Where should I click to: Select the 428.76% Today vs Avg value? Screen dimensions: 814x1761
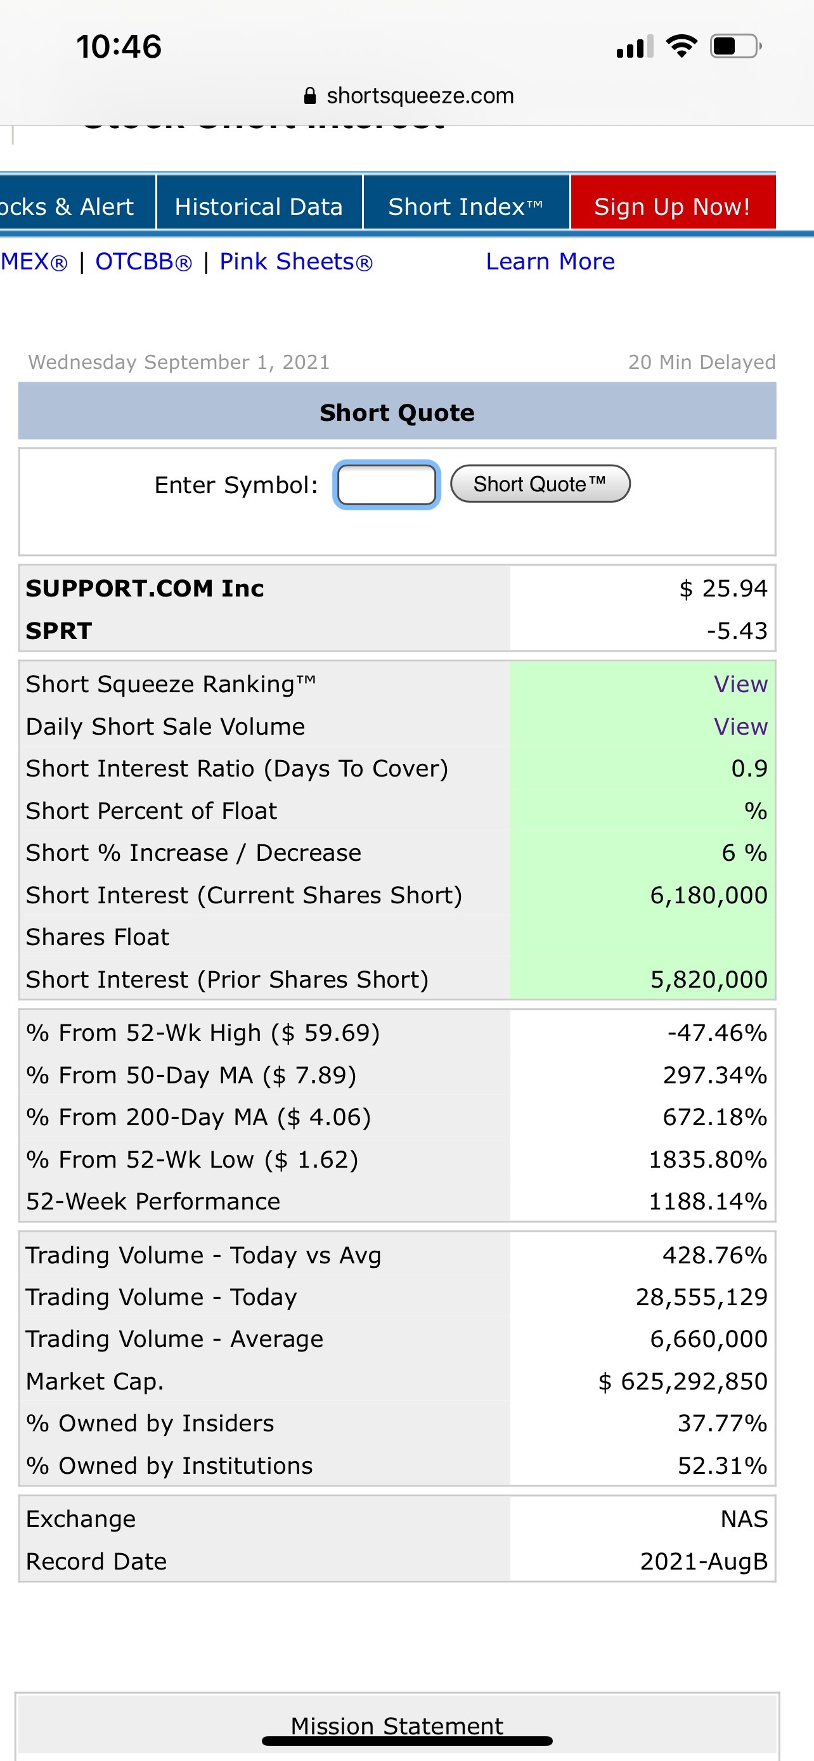(715, 1256)
